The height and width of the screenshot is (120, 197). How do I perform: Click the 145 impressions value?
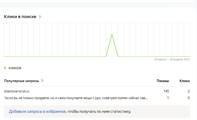coord(166,91)
